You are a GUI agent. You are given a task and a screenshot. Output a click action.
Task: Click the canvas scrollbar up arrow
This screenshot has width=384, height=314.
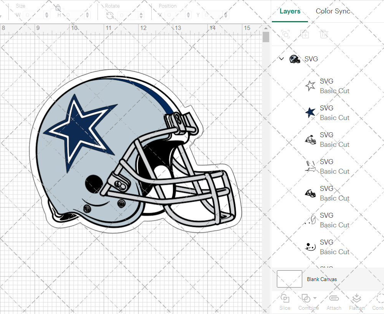(x=266, y=28)
